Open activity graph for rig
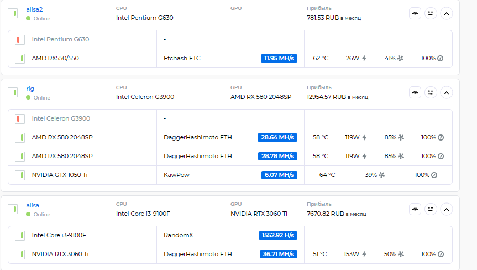Image resolution: width=477 pixels, height=270 pixels. tap(415, 92)
